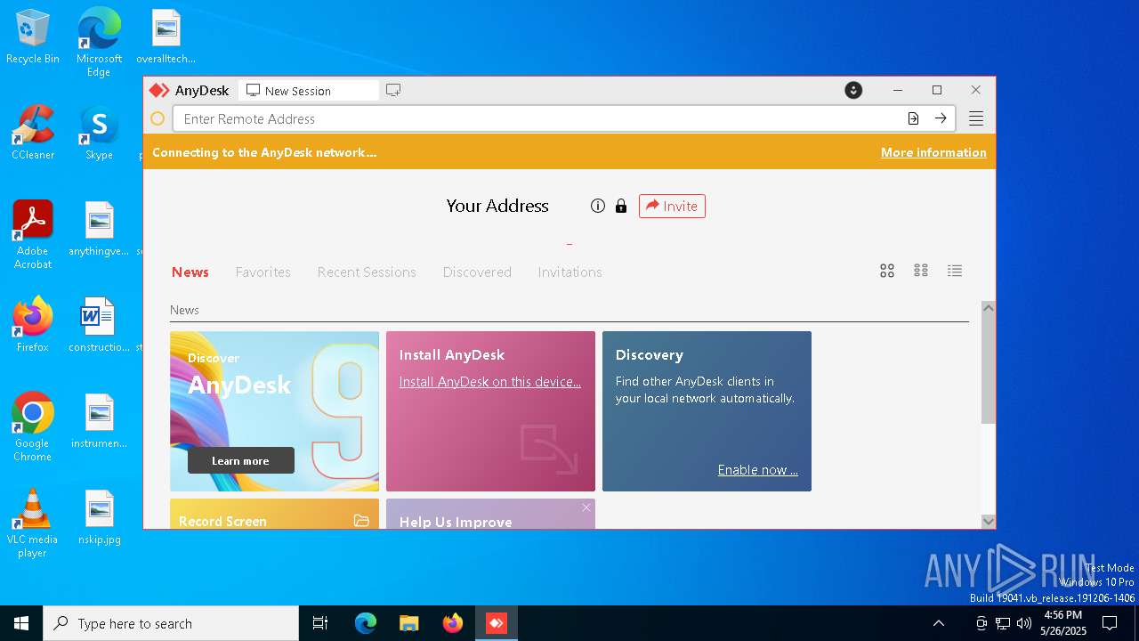The height and width of the screenshot is (641, 1139).
Task: Switch to large tiles view
Action: [x=887, y=271]
